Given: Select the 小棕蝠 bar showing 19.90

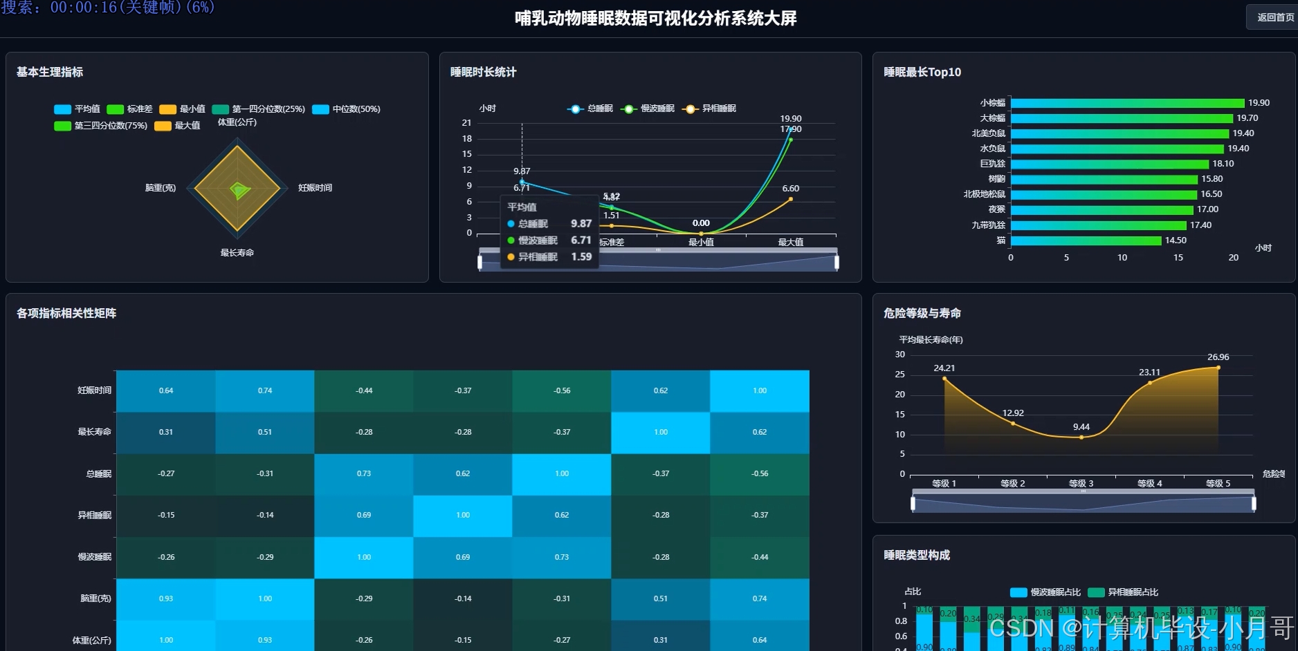Looking at the screenshot, I should point(1128,103).
